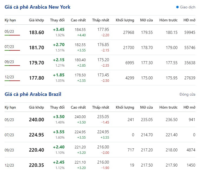This screenshot has width=201, height=172.
Task: Click the blue Giao dịch status dot
Action: (177, 7)
